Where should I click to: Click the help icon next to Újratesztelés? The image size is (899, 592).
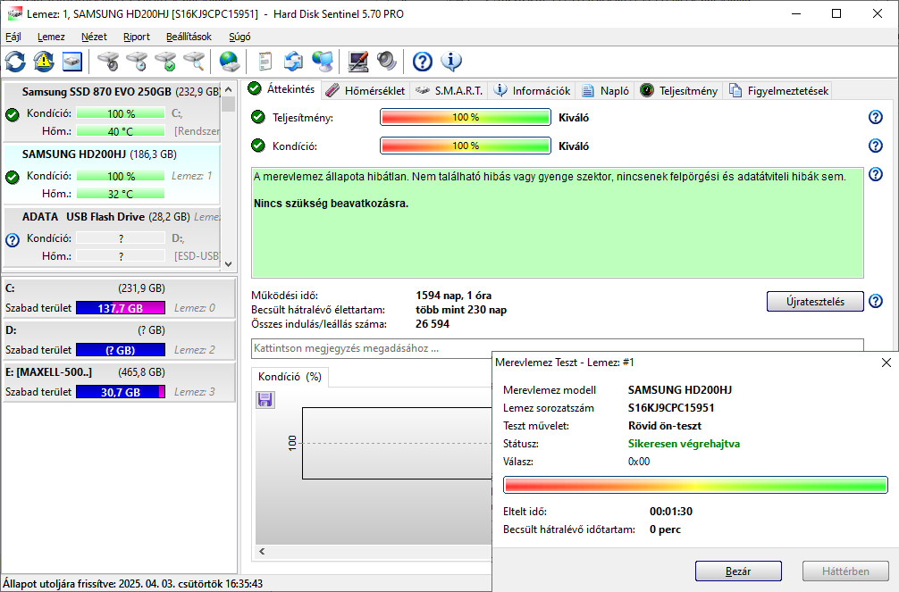pyautogui.click(x=876, y=301)
